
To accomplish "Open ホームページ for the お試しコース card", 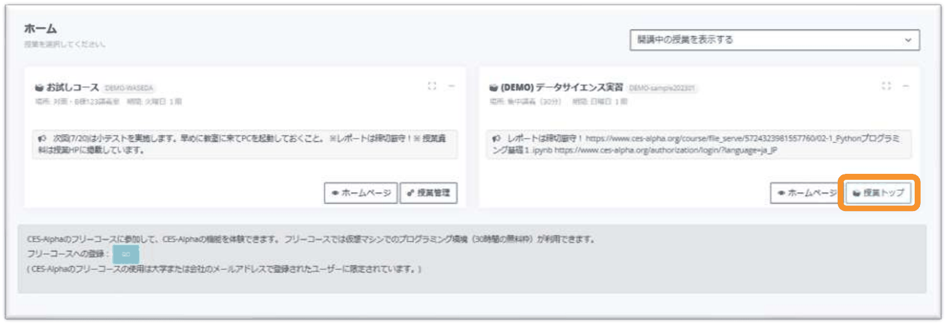I will click(361, 193).
